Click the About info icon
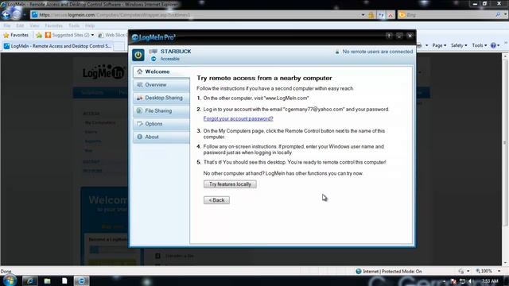 [x=140, y=137]
